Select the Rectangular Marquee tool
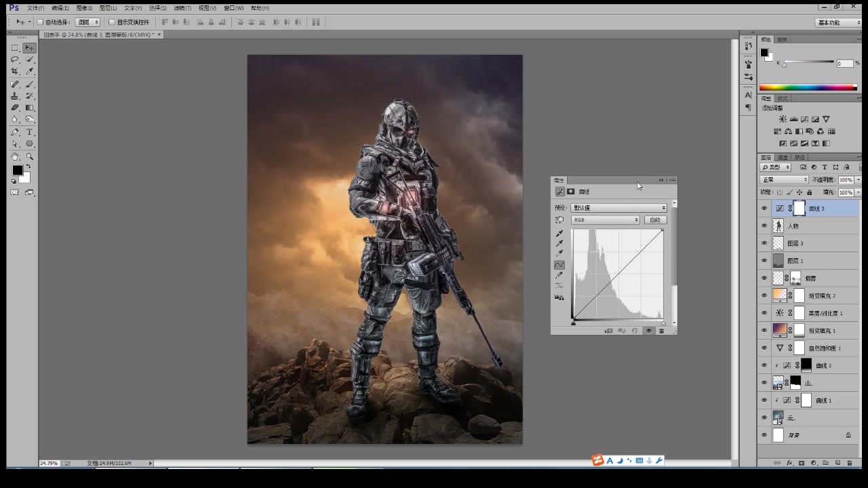868x488 pixels. [15, 48]
